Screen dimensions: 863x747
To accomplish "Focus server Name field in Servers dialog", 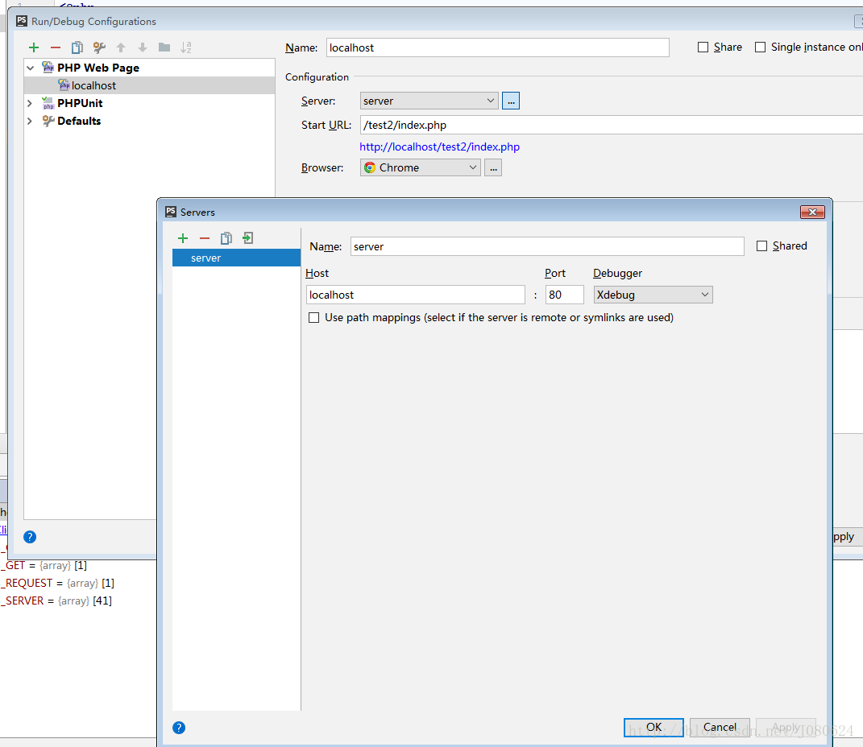I will pyautogui.click(x=547, y=246).
